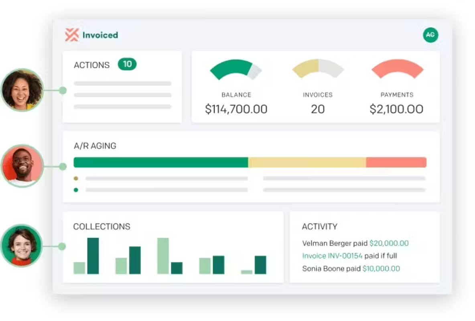Viewport: 475px width, 321px height.
Task: Click the tallest light green Collections bar
Action: pyautogui.click(x=163, y=256)
